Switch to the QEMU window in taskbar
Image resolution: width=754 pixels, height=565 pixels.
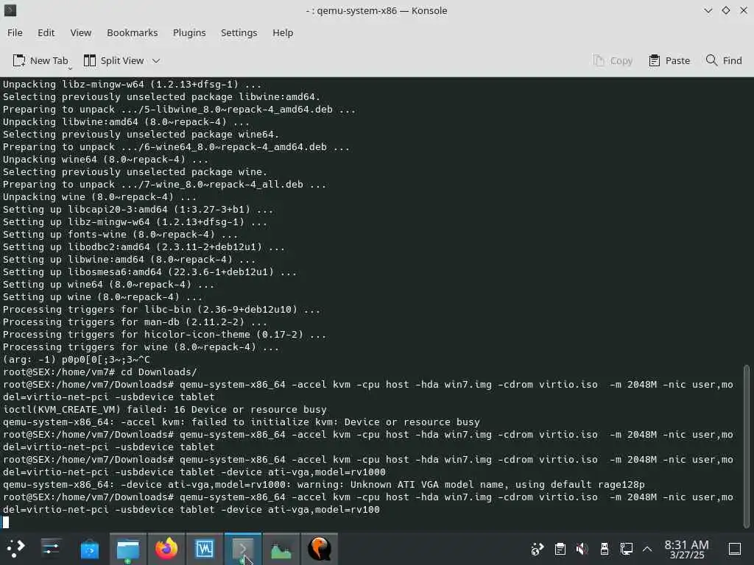click(320, 549)
